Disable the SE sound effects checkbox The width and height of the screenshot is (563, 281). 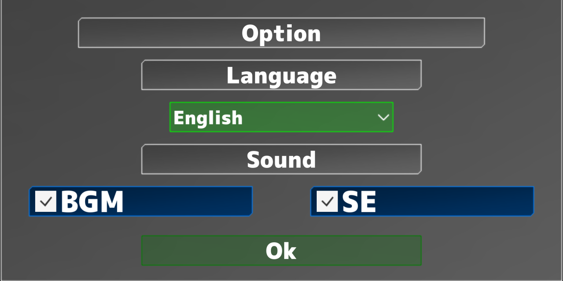click(327, 201)
